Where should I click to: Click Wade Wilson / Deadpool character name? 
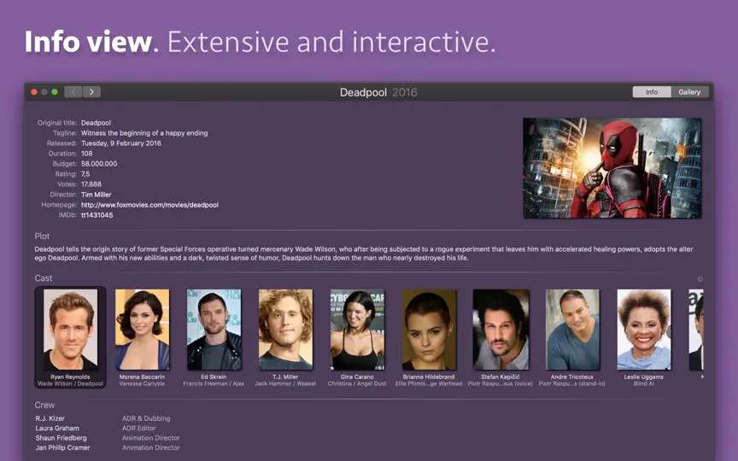tap(70, 384)
